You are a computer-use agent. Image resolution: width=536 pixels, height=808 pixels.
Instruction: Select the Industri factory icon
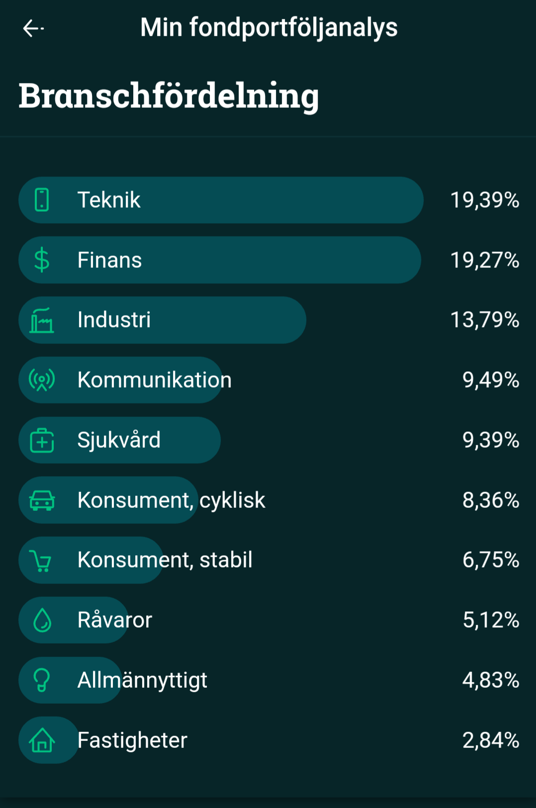[x=42, y=320]
